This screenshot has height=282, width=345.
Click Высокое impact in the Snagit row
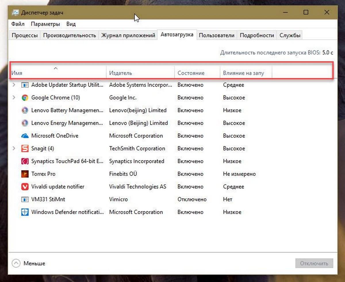pyautogui.click(x=234, y=149)
